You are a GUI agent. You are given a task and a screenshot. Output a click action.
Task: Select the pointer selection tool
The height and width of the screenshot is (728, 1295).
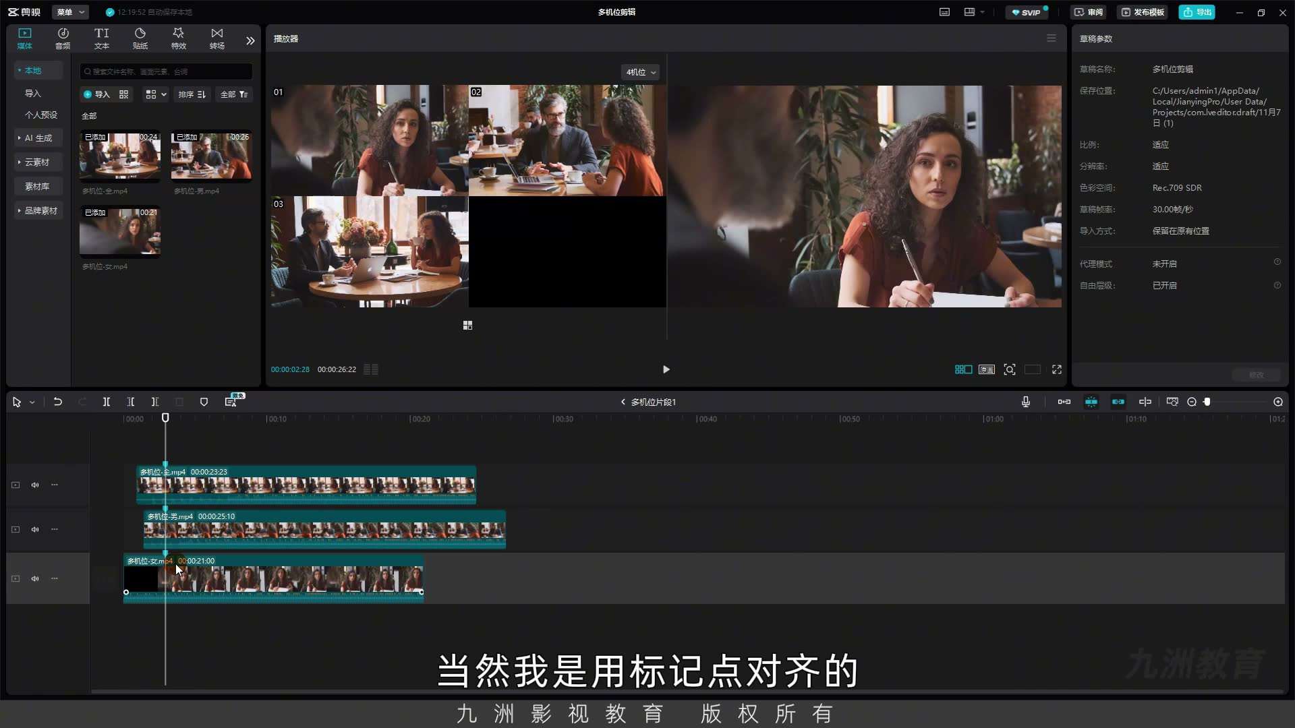tap(17, 402)
